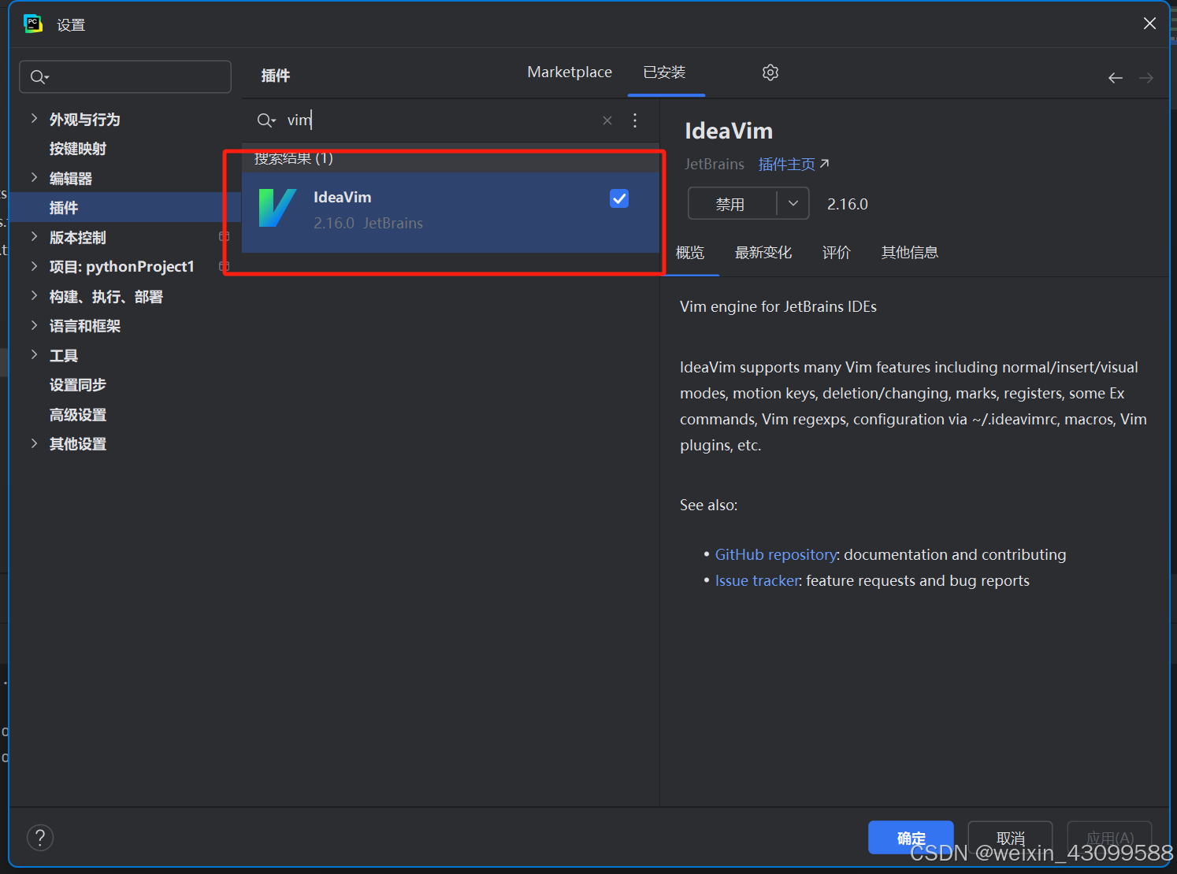Viewport: 1177px width, 874px height.
Task: Select the IdeaVim search result row
Action: (x=450, y=213)
